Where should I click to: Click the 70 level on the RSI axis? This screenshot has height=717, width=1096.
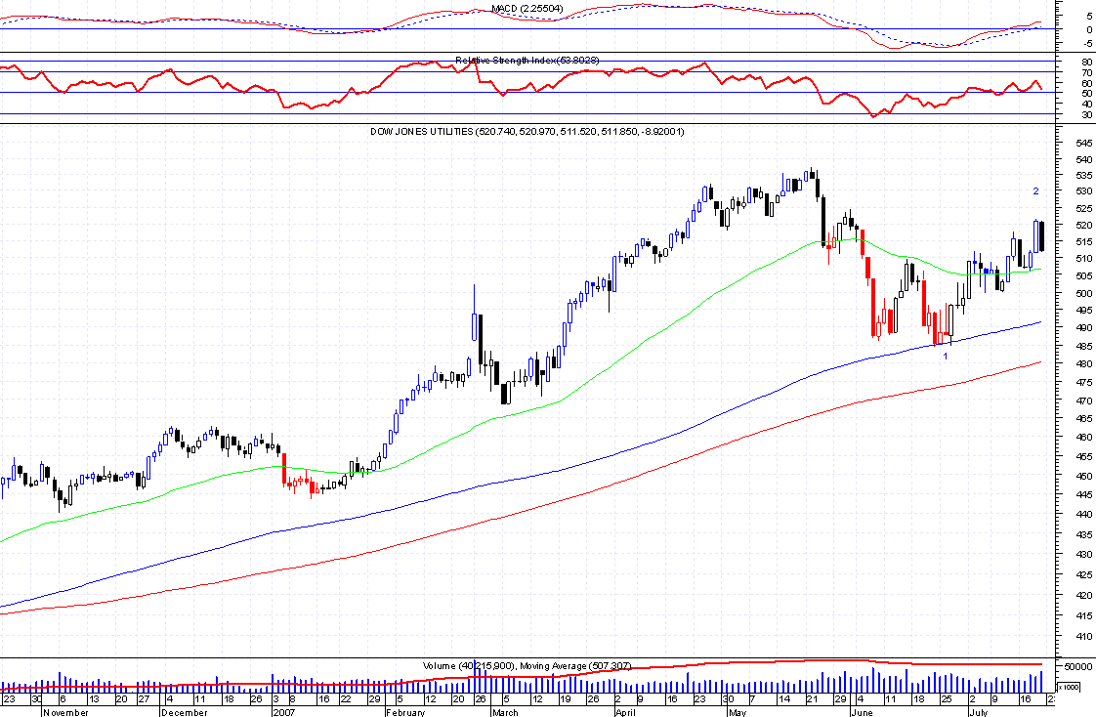point(1086,72)
